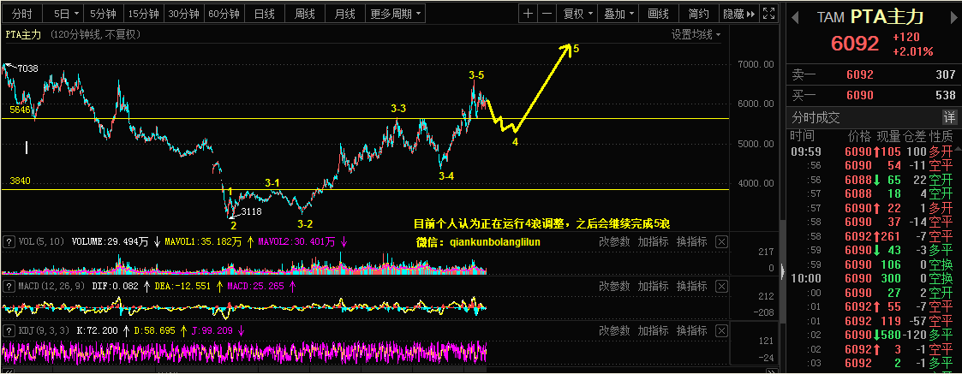Viewport: 962px width, 374px height.
Task: Click 换指标 for the KDJ indicator
Action: tap(692, 329)
